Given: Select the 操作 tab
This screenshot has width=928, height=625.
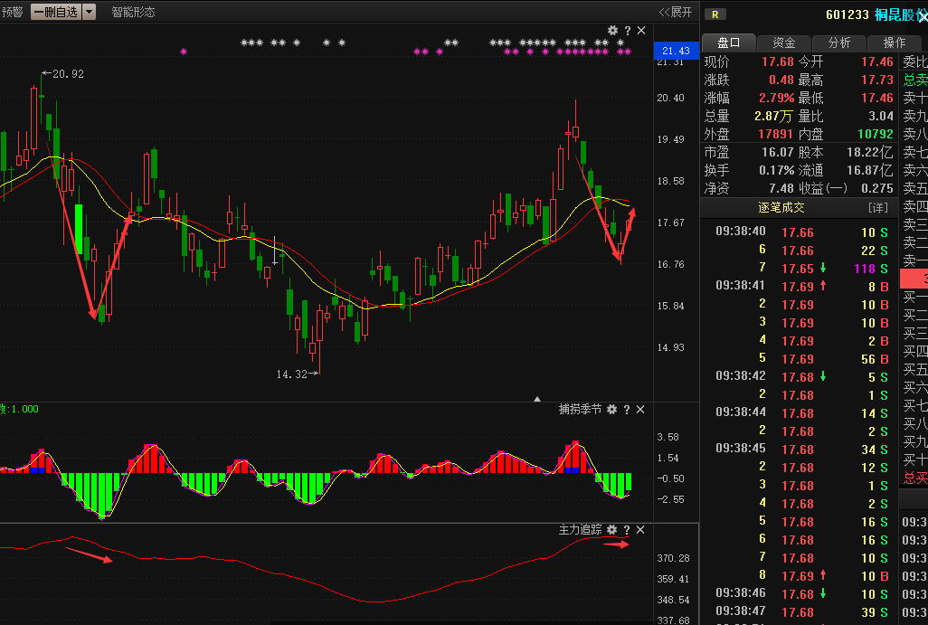Looking at the screenshot, I should point(894,43).
